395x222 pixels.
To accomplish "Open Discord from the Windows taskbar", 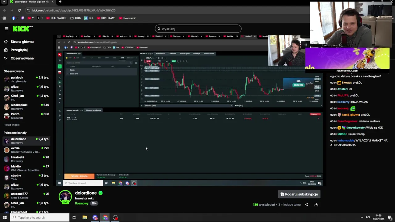I will (95, 217).
